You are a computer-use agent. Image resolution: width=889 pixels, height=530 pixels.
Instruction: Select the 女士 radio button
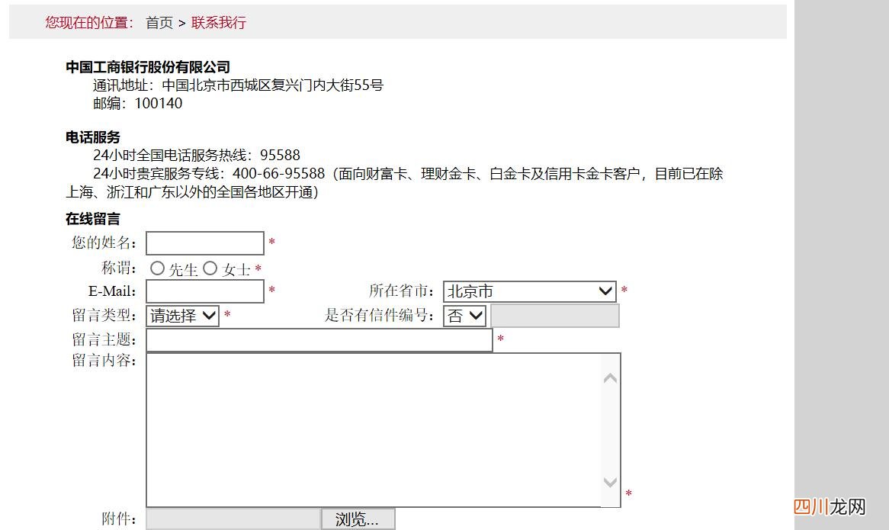pyautogui.click(x=210, y=268)
